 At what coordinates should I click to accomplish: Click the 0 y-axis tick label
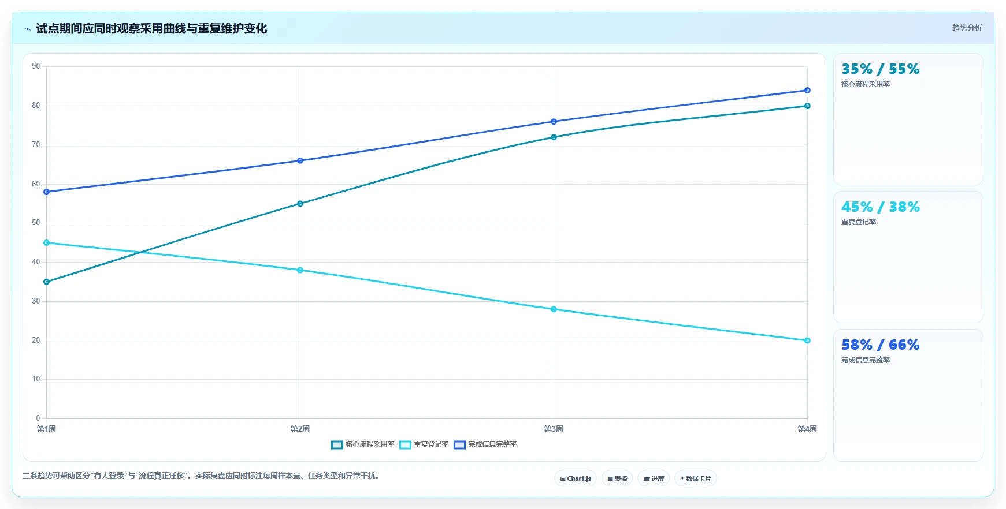pos(38,418)
